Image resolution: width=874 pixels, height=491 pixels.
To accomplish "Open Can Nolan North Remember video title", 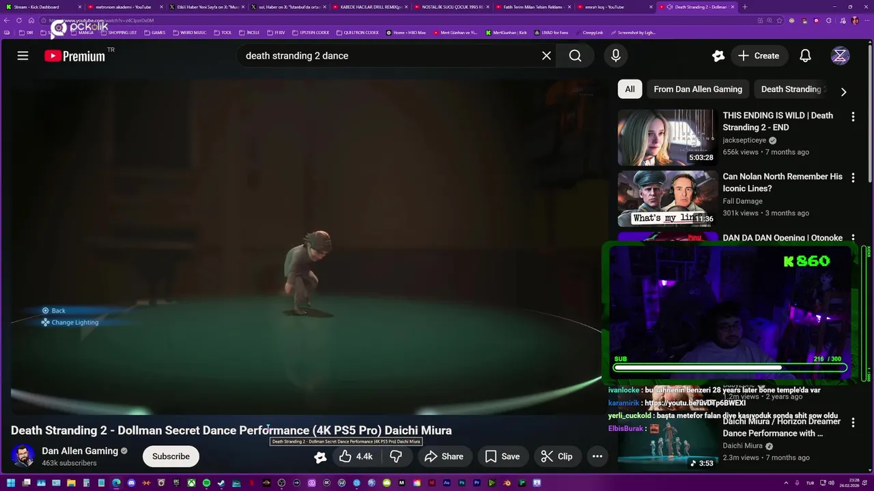I will [783, 182].
